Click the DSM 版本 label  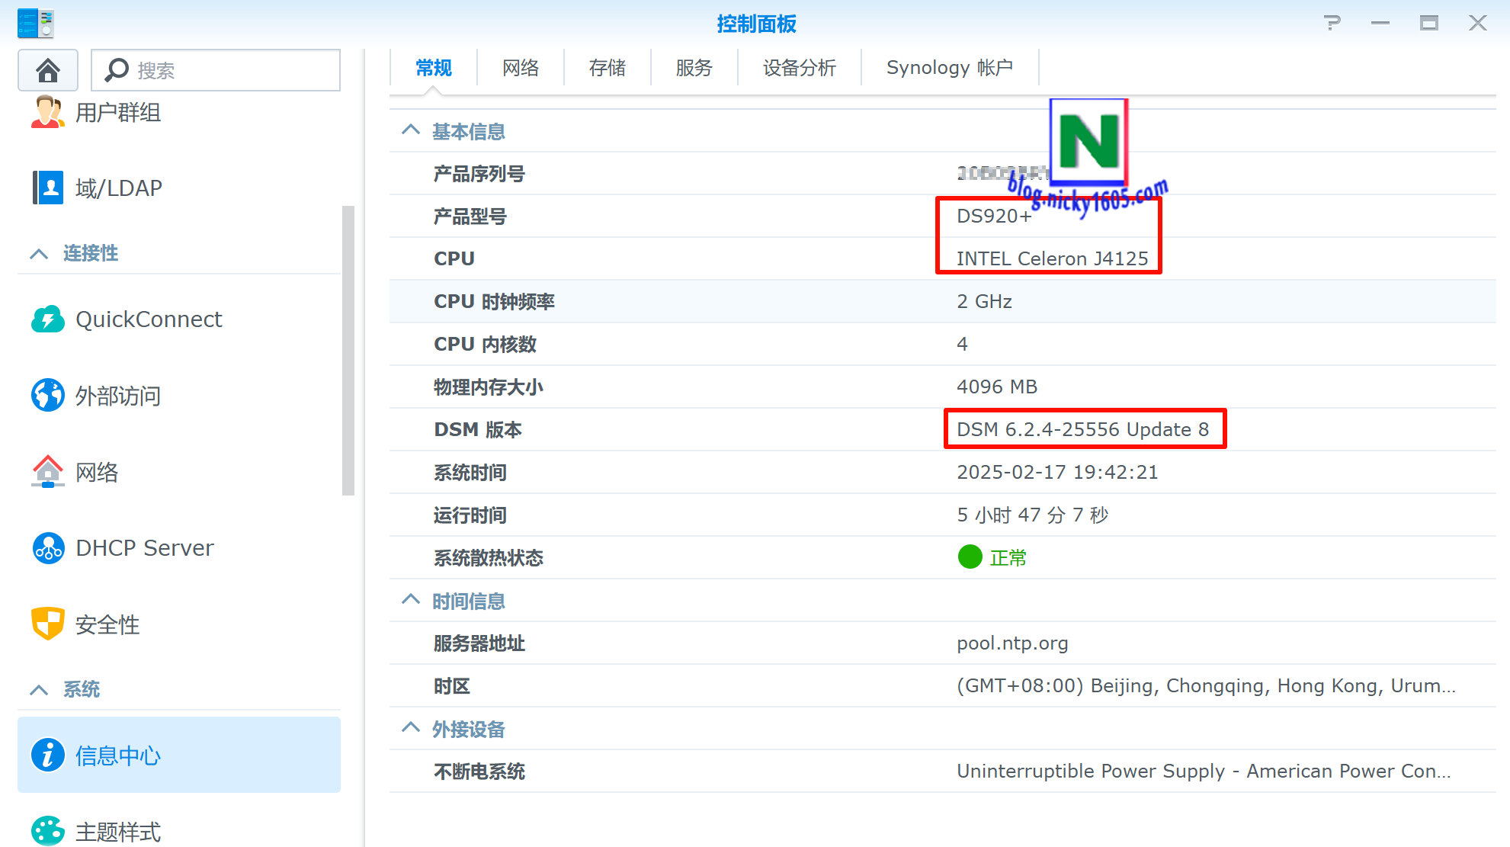click(477, 429)
